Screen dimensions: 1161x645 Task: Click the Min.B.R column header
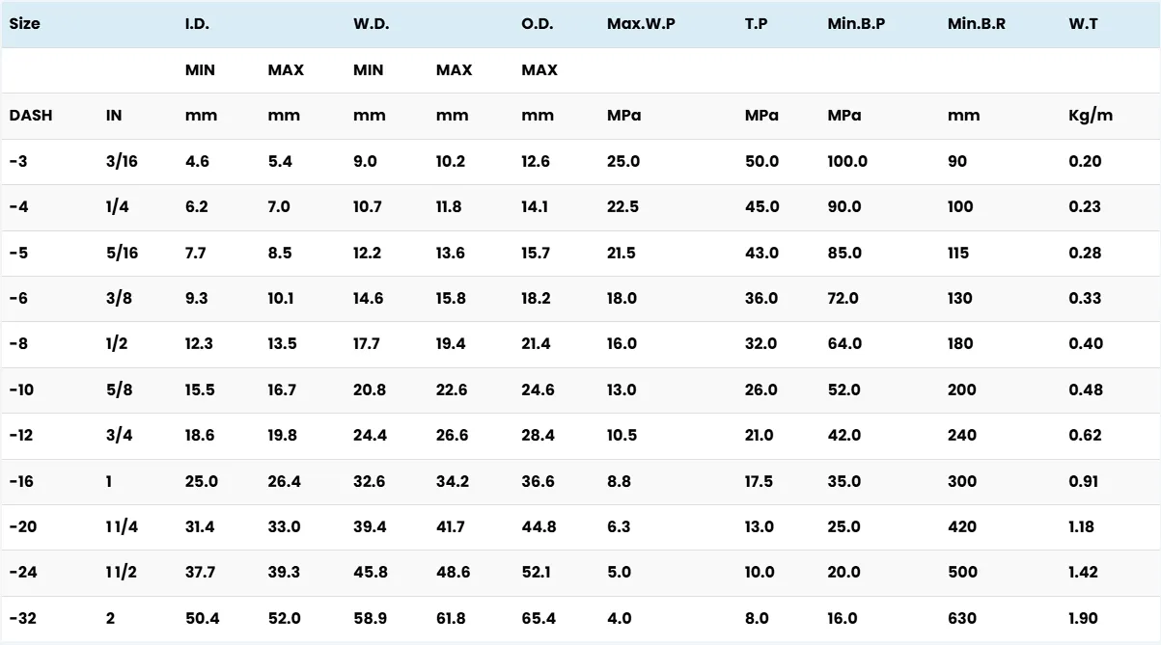click(x=976, y=24)
